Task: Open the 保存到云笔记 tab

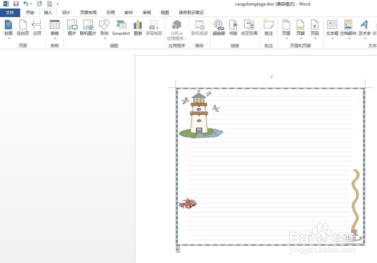Action: [191, 12]
